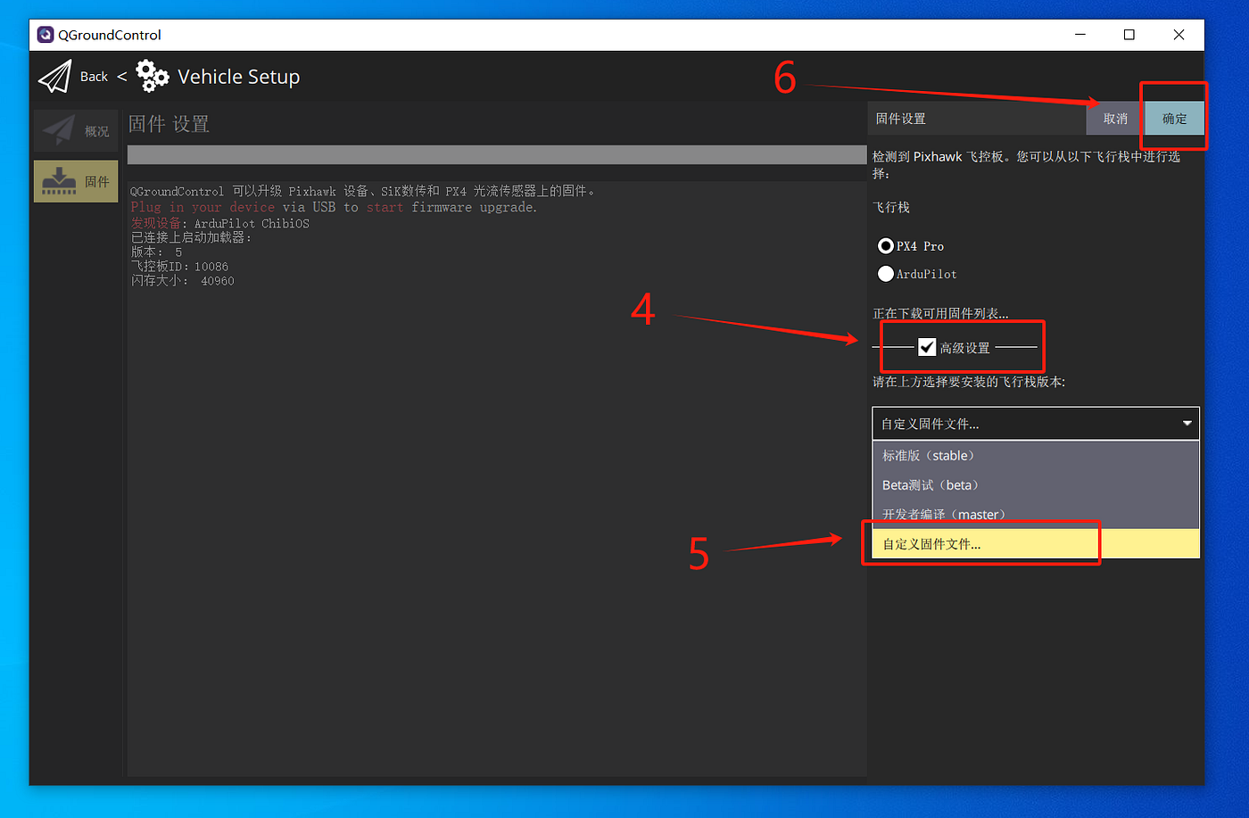Open the 概况 summary sidebar page

coord(76,130)
